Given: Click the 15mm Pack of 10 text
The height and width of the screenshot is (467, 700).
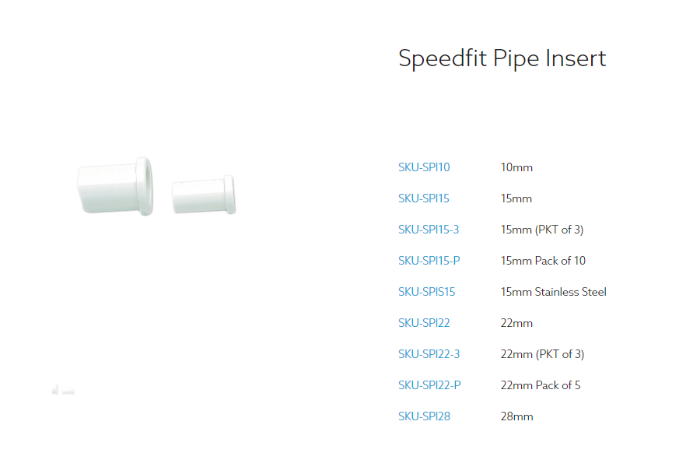Looking at the screenshot, I should click(543, 261).
